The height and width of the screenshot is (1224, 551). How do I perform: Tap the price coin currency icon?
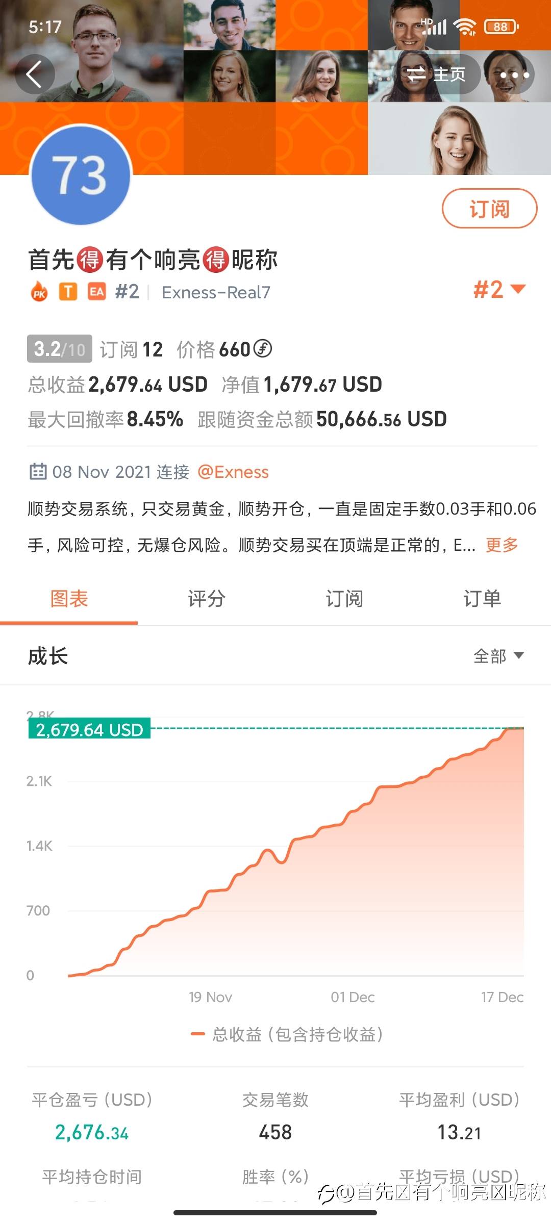pos(263,349)
